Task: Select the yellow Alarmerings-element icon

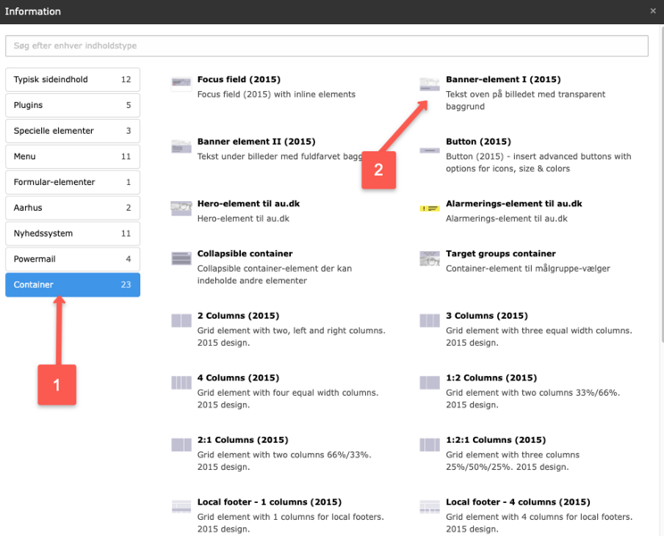Action: [x=430, y=208]
